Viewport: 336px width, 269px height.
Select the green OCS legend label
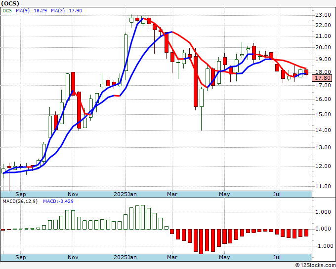coord(7,10)
